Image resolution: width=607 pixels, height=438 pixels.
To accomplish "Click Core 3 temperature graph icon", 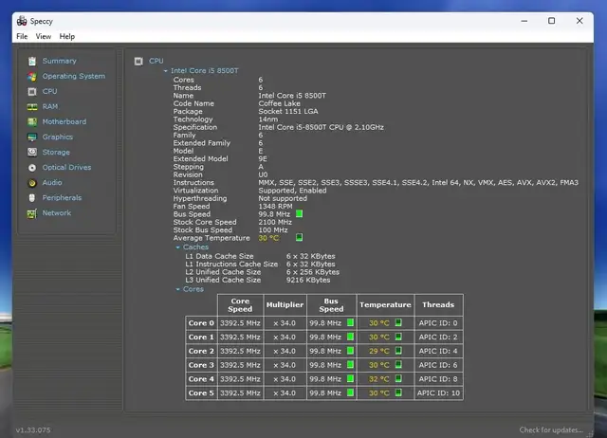I will pos(398,364).
